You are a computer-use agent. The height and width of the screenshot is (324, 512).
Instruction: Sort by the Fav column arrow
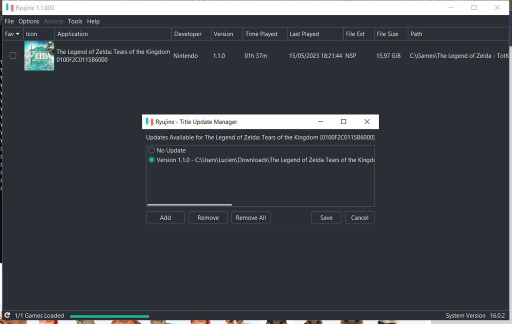[x=18, y=34]
